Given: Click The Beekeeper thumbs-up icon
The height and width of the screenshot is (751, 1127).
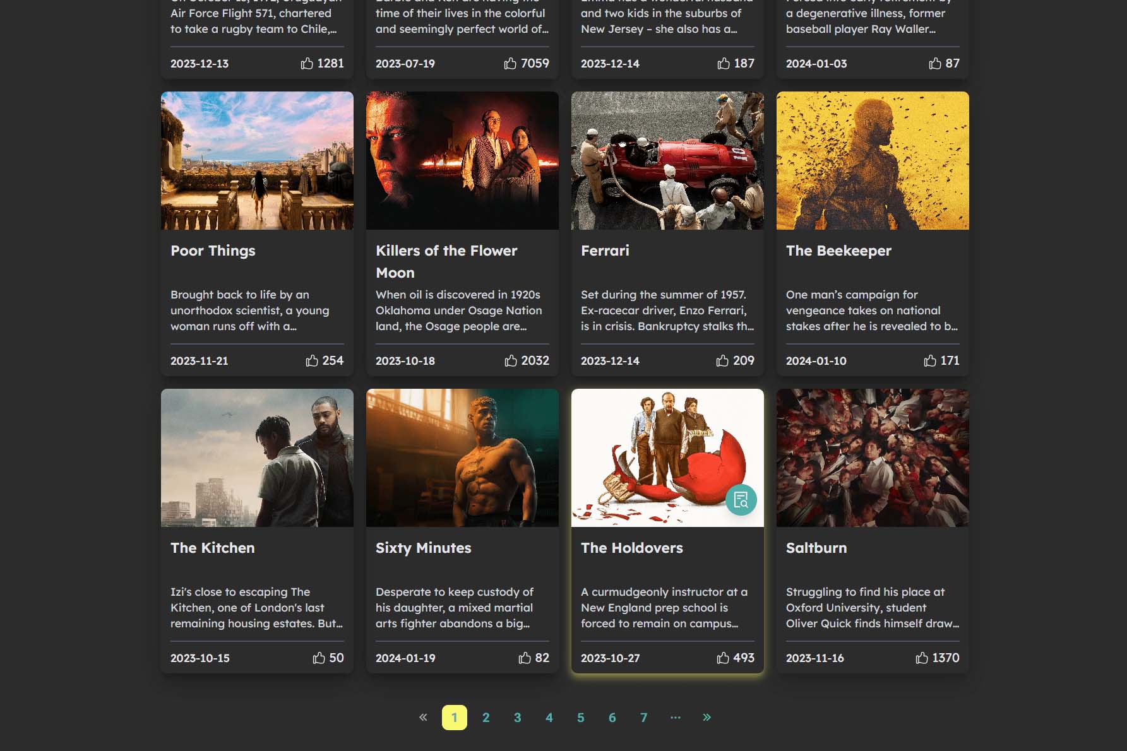Looking at the screenshot, I should [930, 360].
